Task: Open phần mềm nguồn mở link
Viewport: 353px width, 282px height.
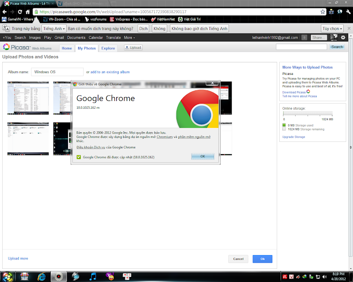Action: coord(194,137)
